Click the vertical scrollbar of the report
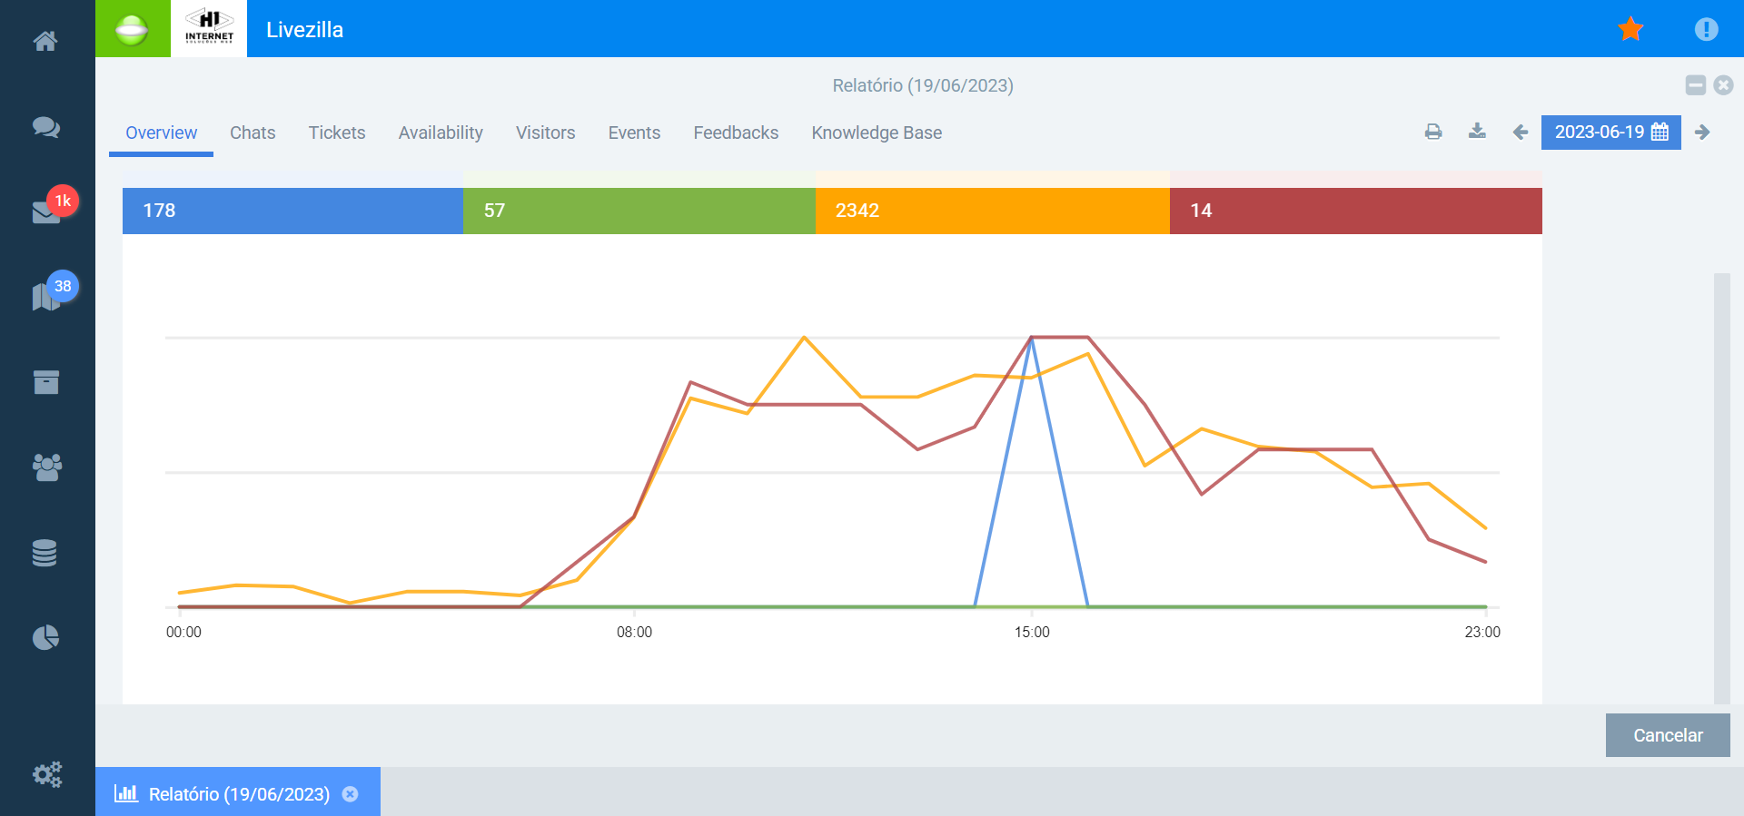1744x816 pixels. click(x=1722, y=488)
